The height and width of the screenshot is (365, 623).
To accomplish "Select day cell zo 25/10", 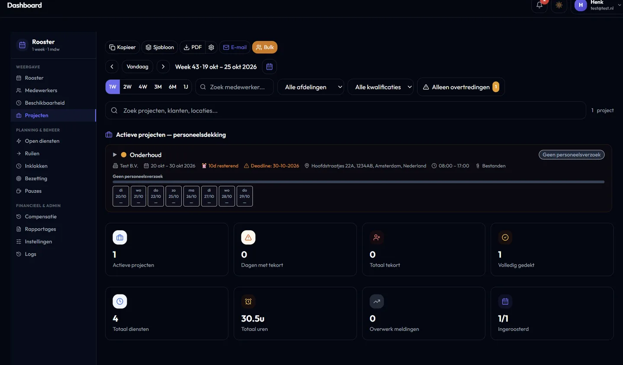I will tap(173, 196).
